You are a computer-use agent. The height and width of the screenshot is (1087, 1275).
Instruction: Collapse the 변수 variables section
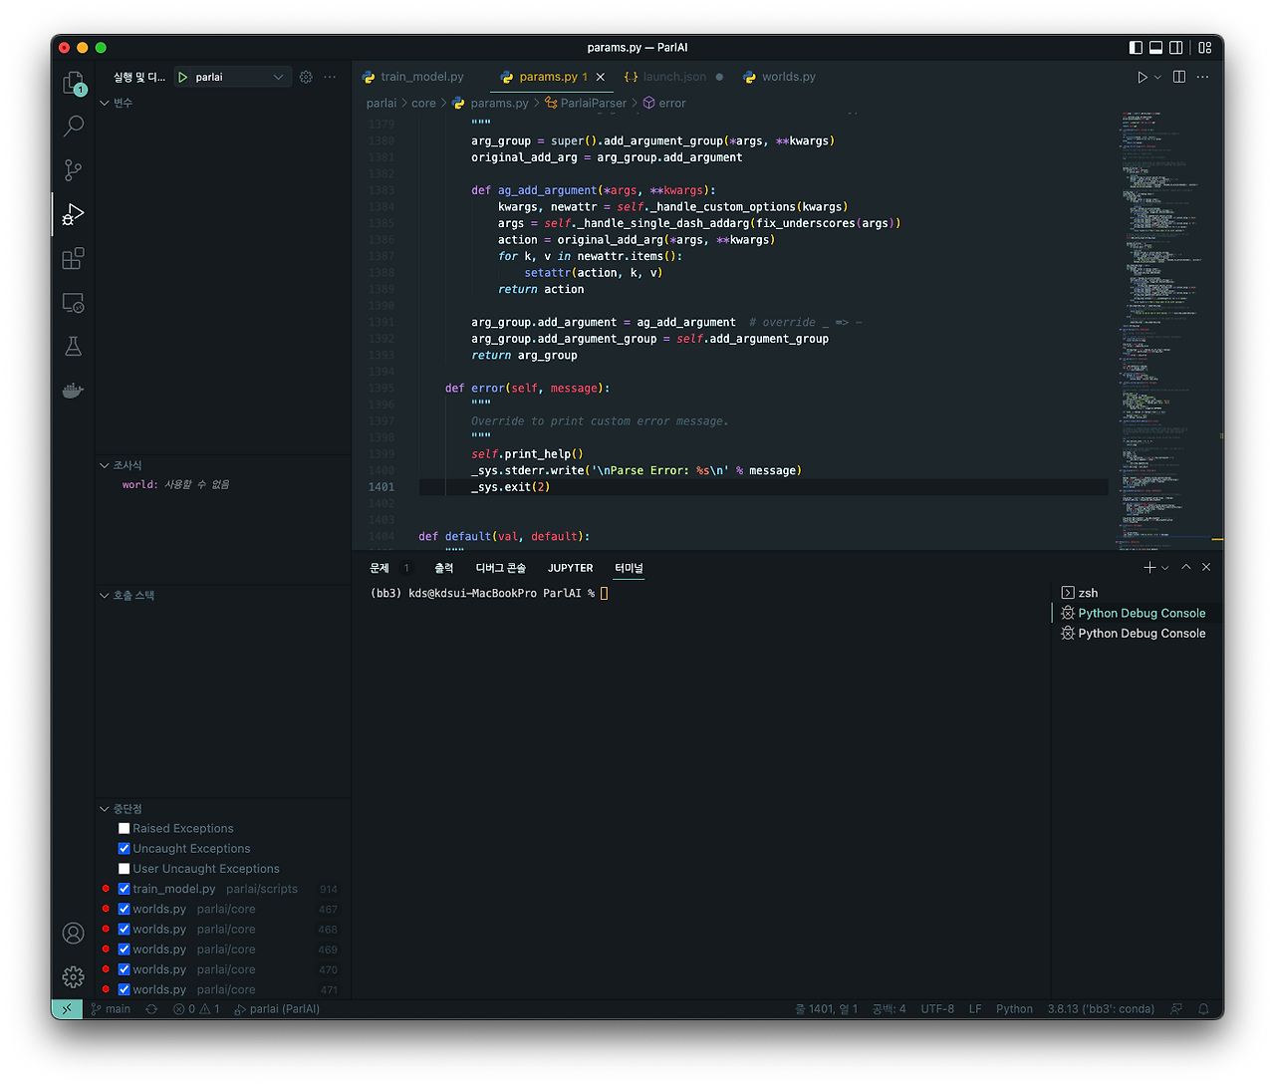[x=104, y=102]
